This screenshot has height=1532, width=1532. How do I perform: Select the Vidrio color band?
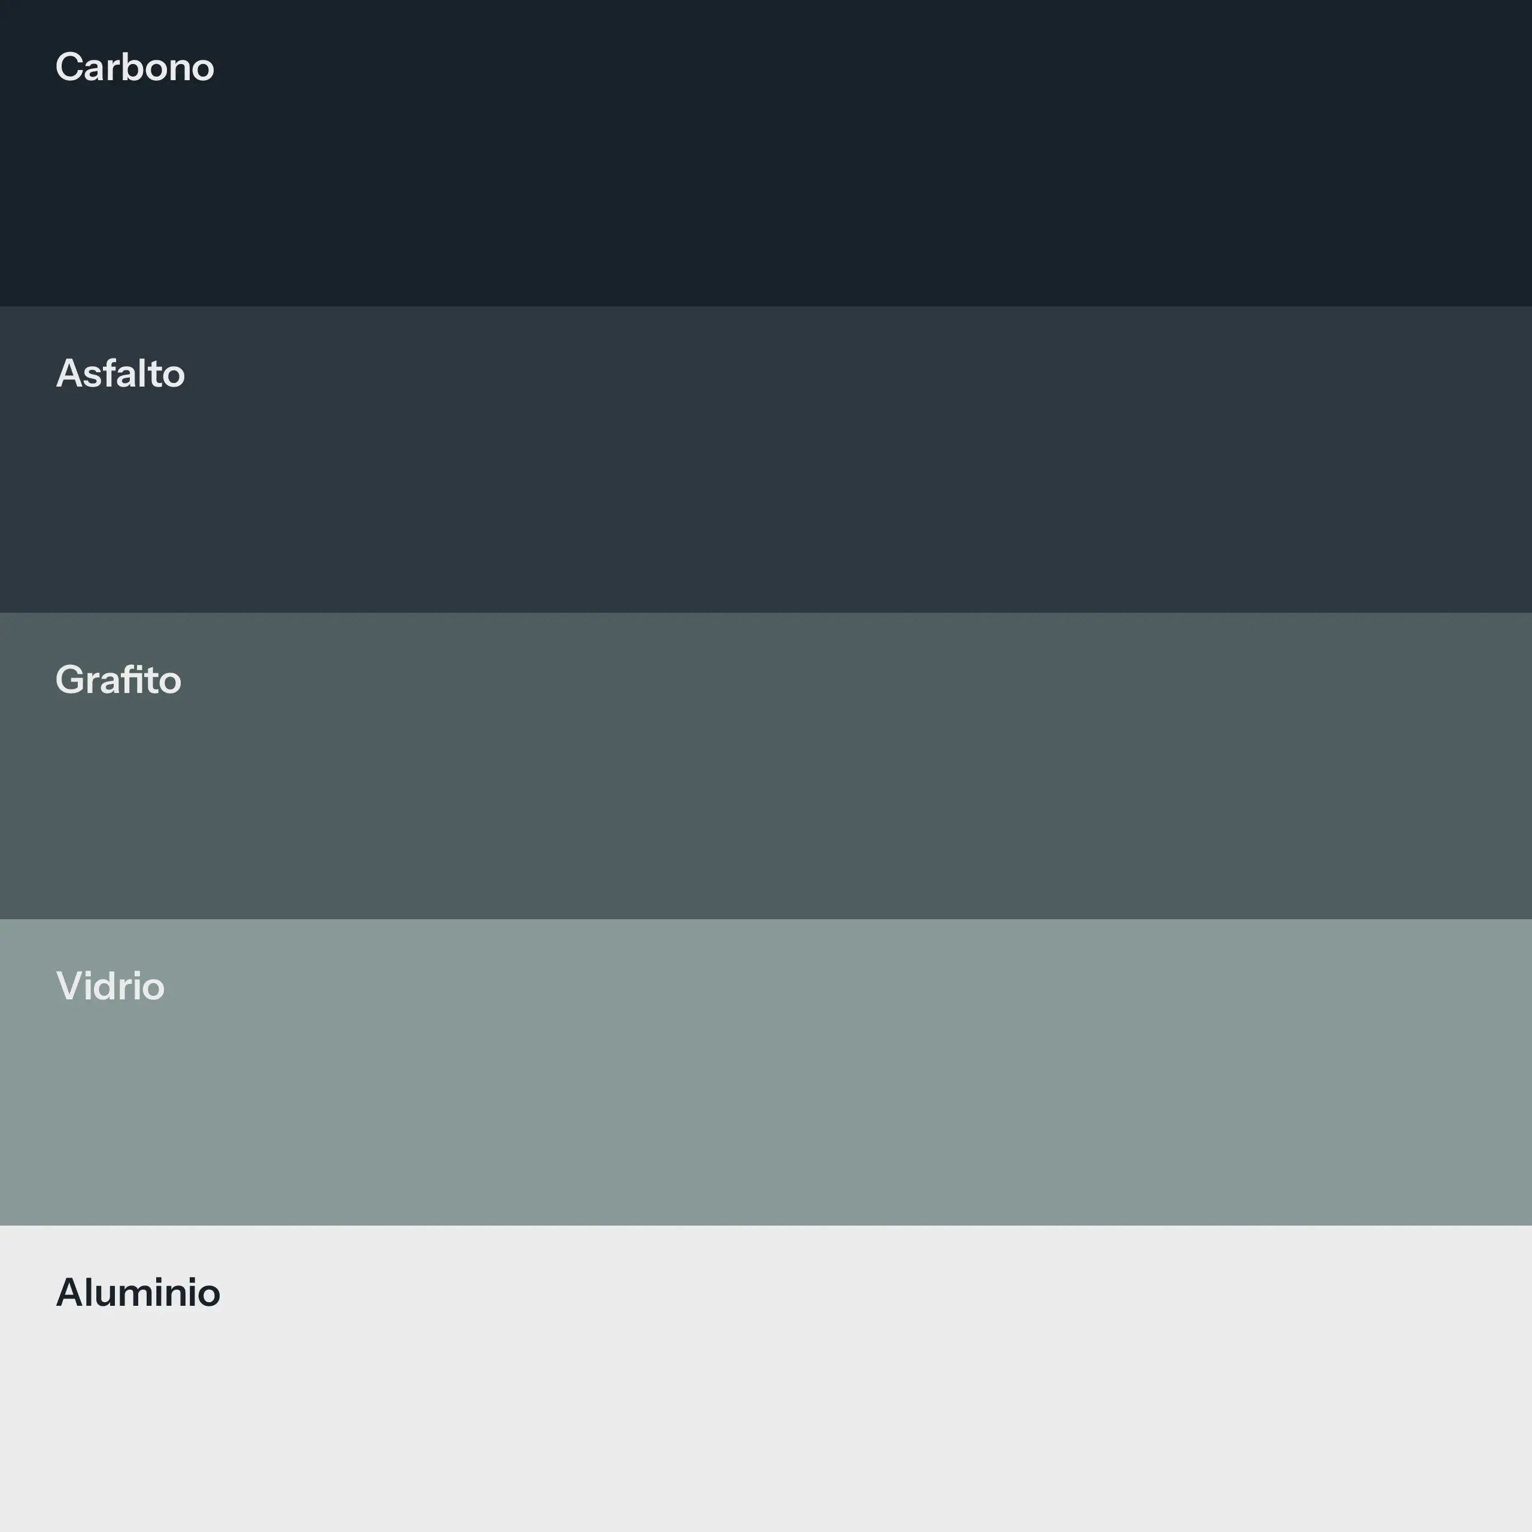(766, 1072)
